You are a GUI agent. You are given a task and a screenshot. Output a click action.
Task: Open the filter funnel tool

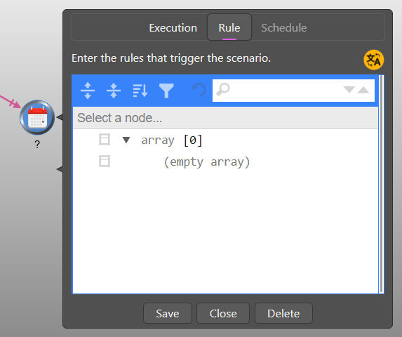coord(166,91)
